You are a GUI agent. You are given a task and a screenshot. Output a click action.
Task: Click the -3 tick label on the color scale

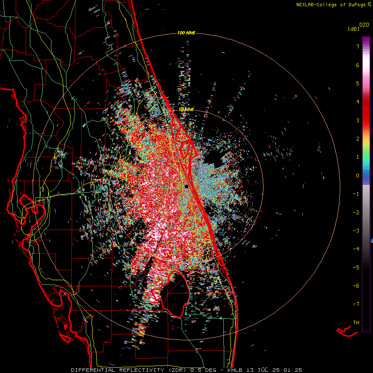pyautogui.click(x=356, y=231)
